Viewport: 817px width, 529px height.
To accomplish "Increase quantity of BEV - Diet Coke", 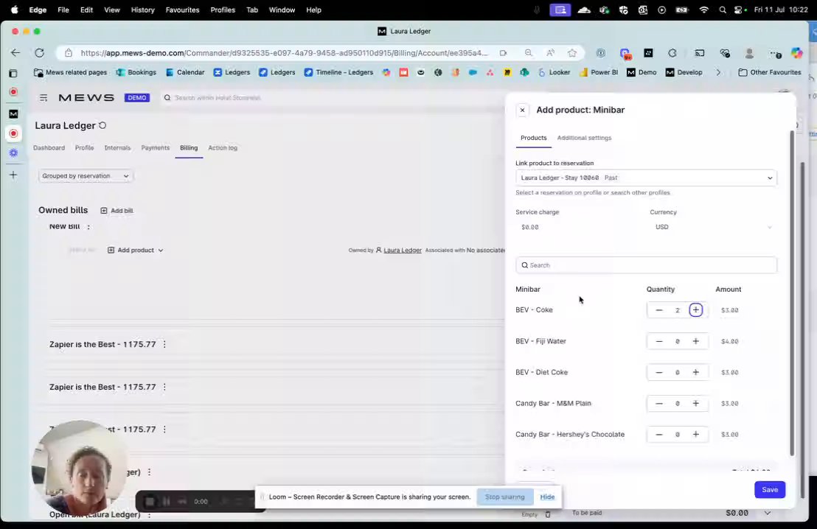I will pos(695,372).
